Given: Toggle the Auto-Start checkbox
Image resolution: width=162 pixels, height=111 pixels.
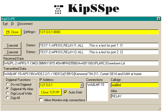Looking at the screenshot, I should click(x=65, y=92).
